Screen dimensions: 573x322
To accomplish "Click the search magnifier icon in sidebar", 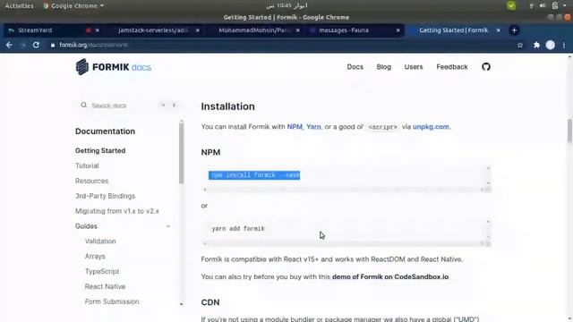I will tap(83, 106).
